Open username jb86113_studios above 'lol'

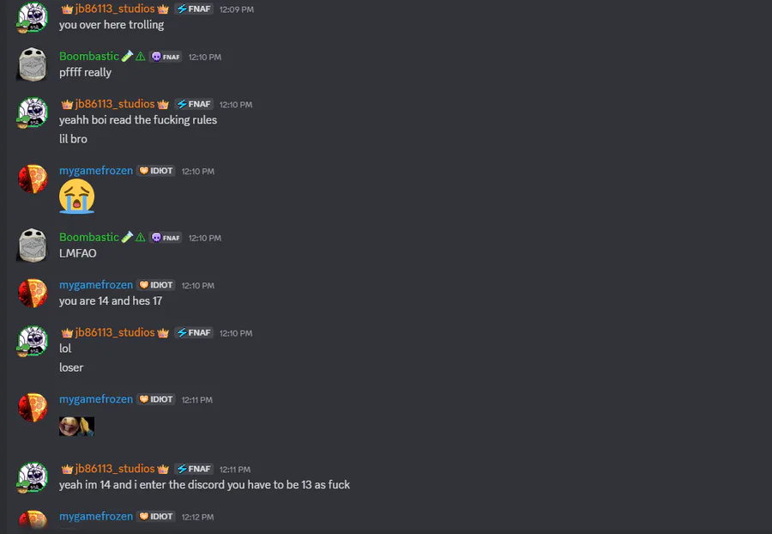(x=115, y=332)
